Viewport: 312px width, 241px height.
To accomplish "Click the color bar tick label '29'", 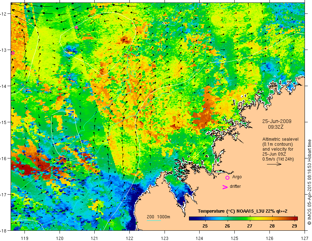I will [295, 226].
